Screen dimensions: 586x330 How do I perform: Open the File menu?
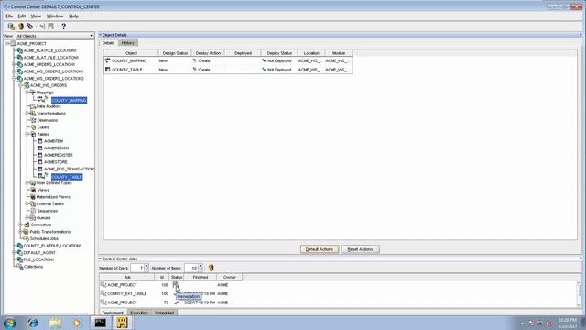pyautogui.click(x=9, y=16)
